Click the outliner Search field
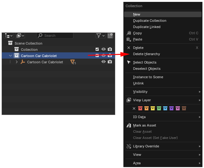 click(55, 36)
